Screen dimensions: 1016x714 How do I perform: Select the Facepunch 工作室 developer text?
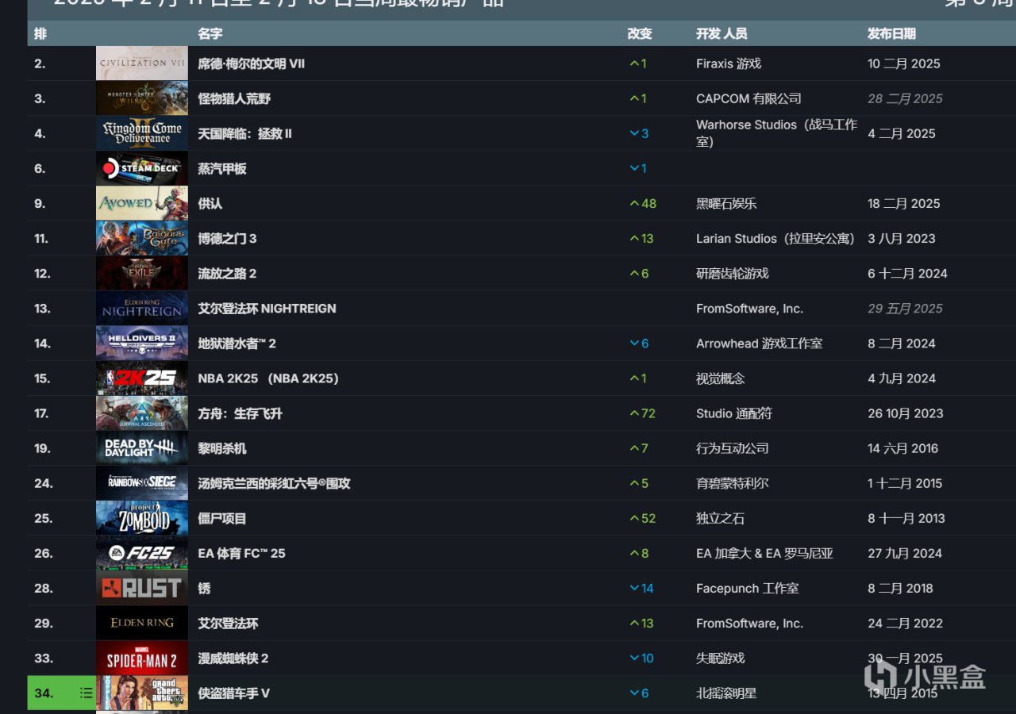[x=748, y=588]
